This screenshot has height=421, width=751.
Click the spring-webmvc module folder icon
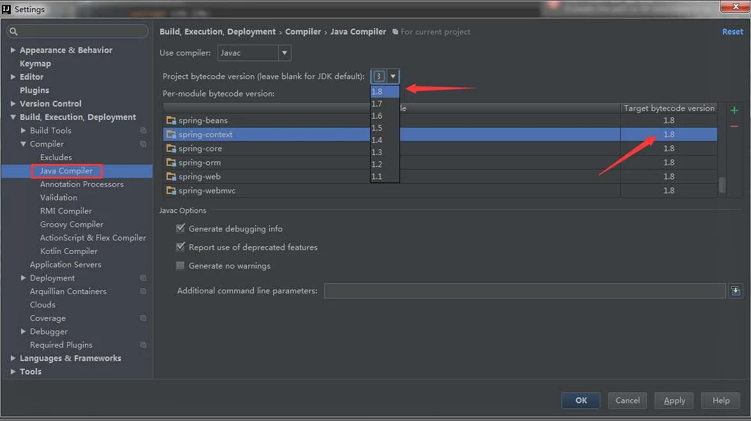pos(172,190)
